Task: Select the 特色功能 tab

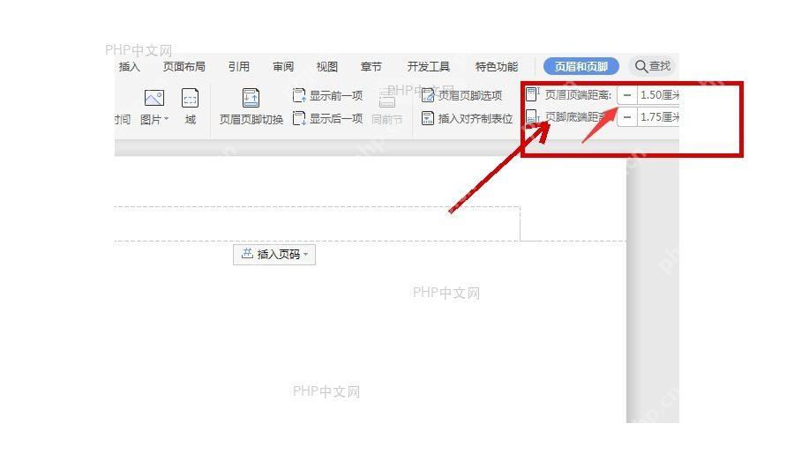Action: [497, 67]
